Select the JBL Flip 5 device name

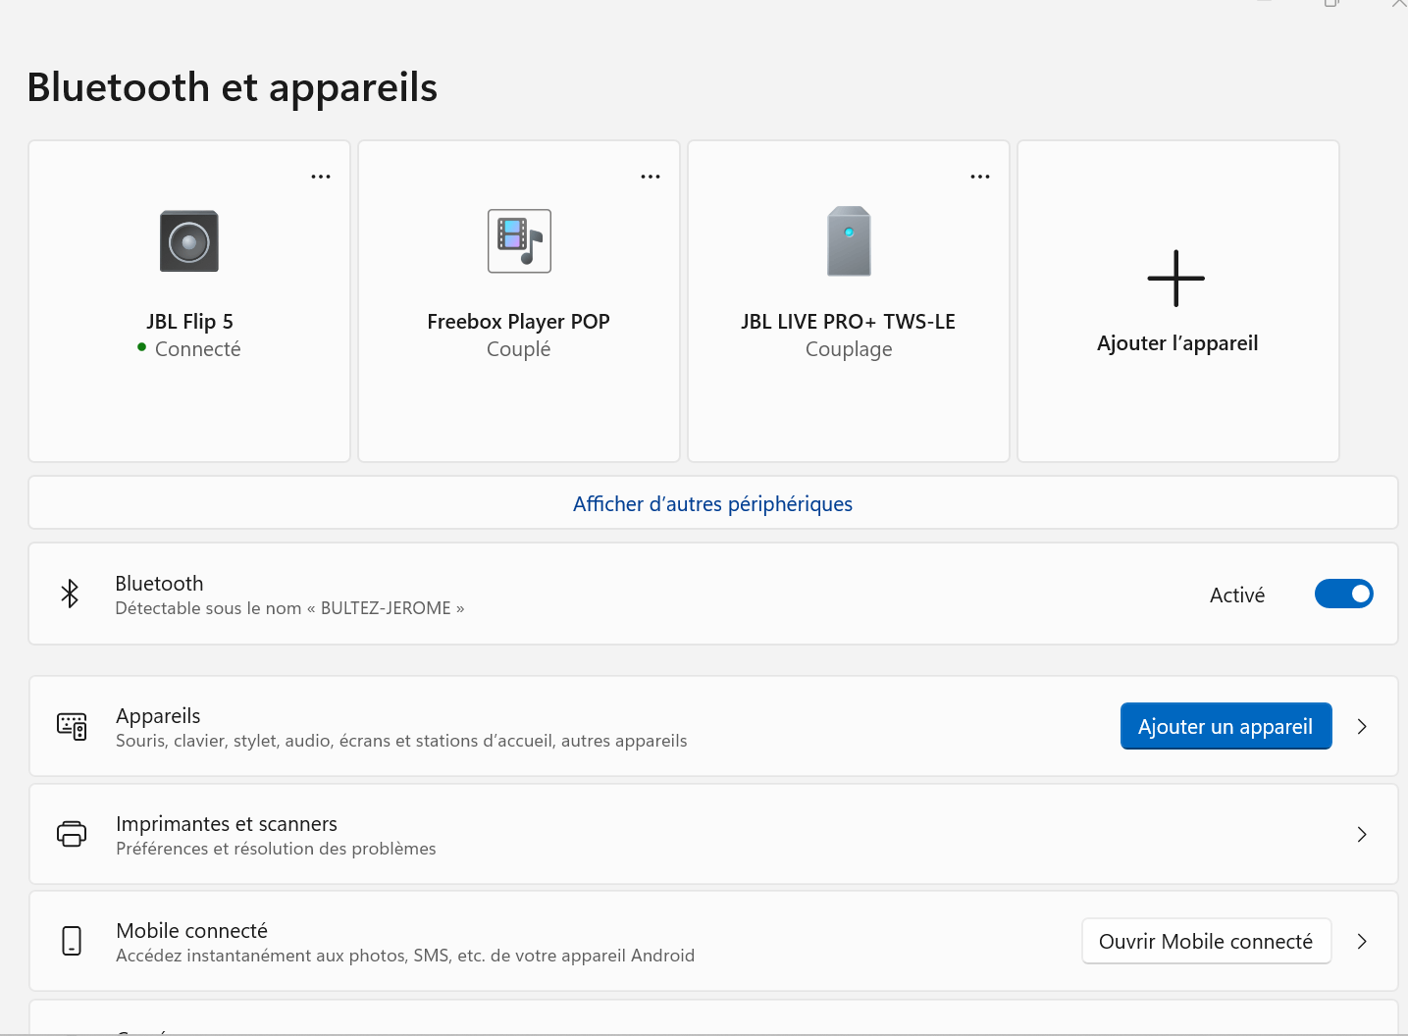pyautogui.click(x=190, y=322)
